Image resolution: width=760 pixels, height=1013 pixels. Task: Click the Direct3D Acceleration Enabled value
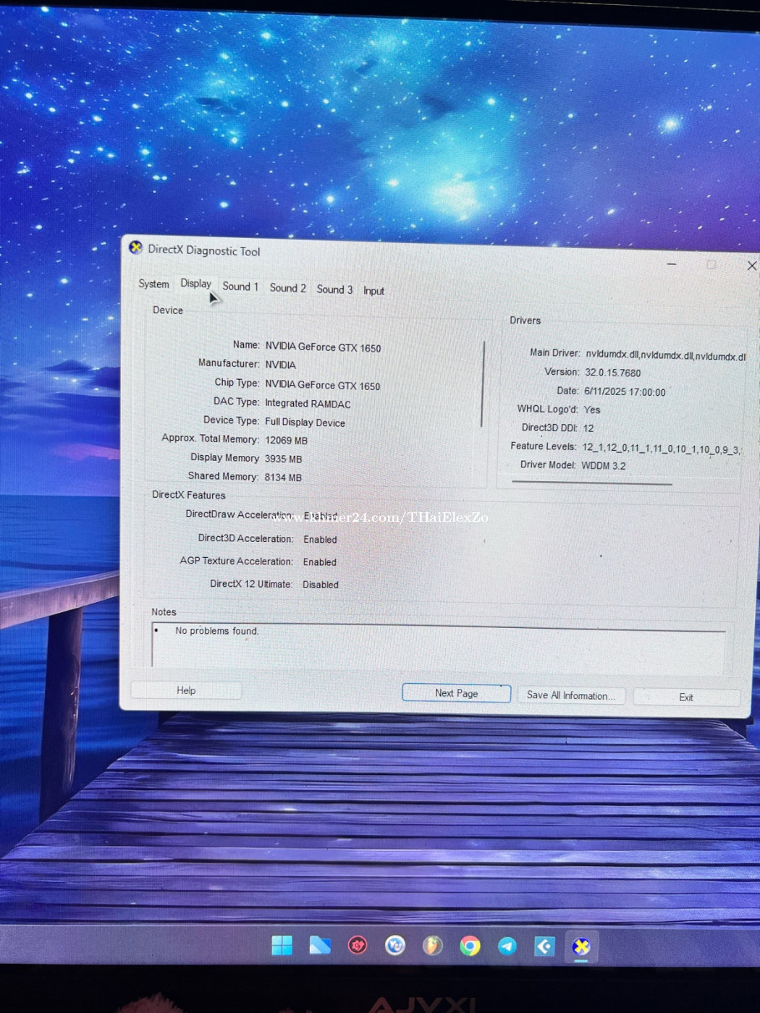[320, 540]
